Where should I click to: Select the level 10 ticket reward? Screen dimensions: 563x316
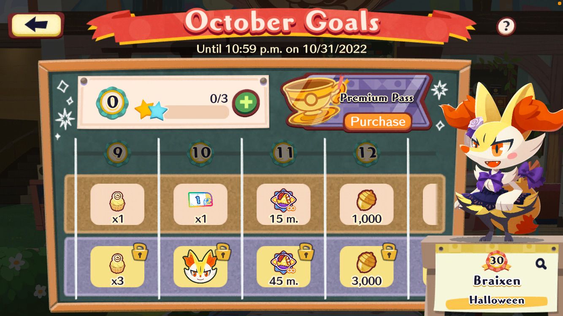coord(200,204)
